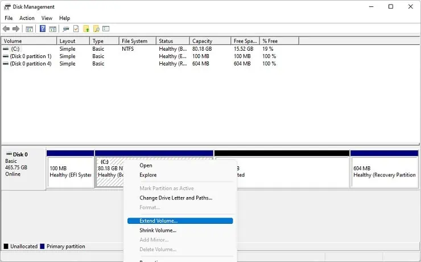Select the (C:) volume row in the list

pos(15,49)
